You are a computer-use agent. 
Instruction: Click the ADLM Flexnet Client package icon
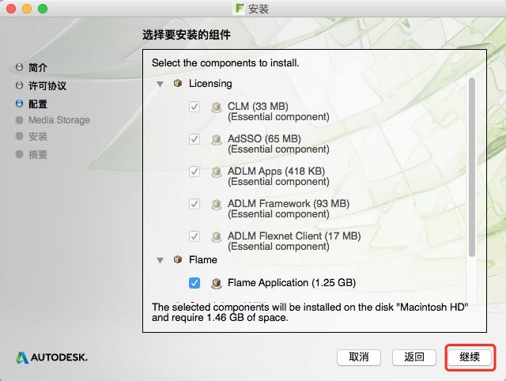216,236
